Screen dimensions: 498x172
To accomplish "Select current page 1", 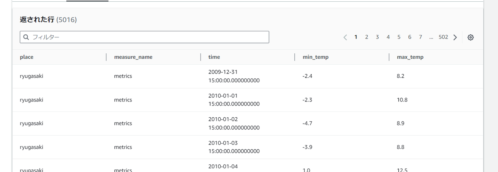I will point(356,37).
